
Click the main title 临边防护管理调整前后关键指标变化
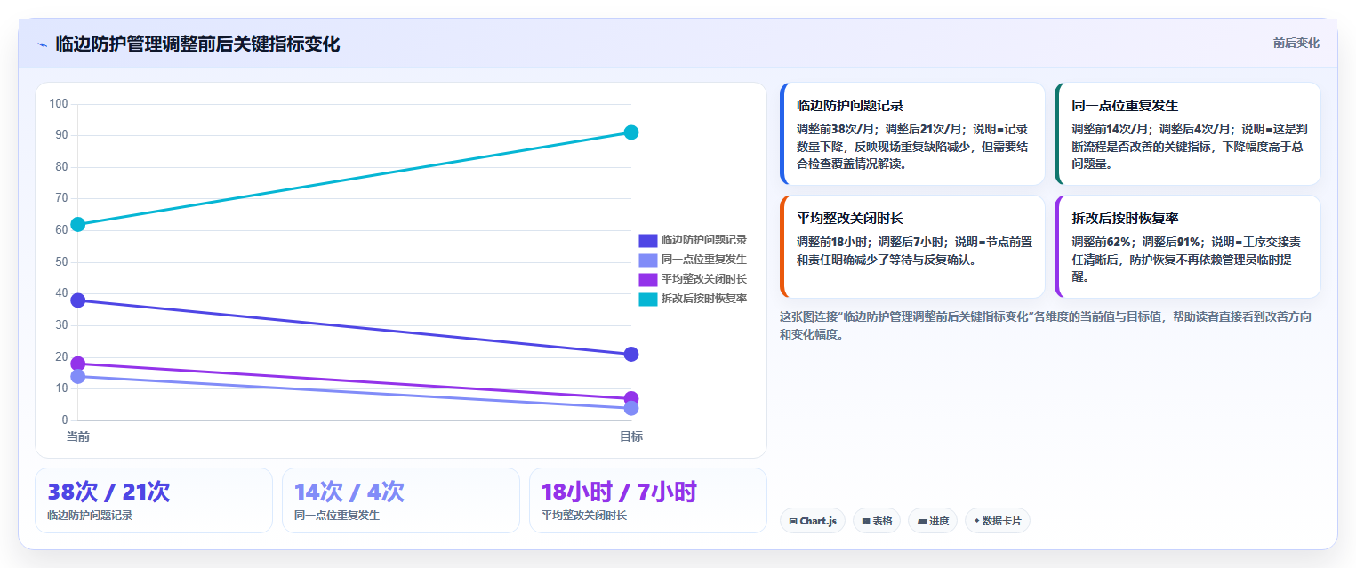pos(197,44)
